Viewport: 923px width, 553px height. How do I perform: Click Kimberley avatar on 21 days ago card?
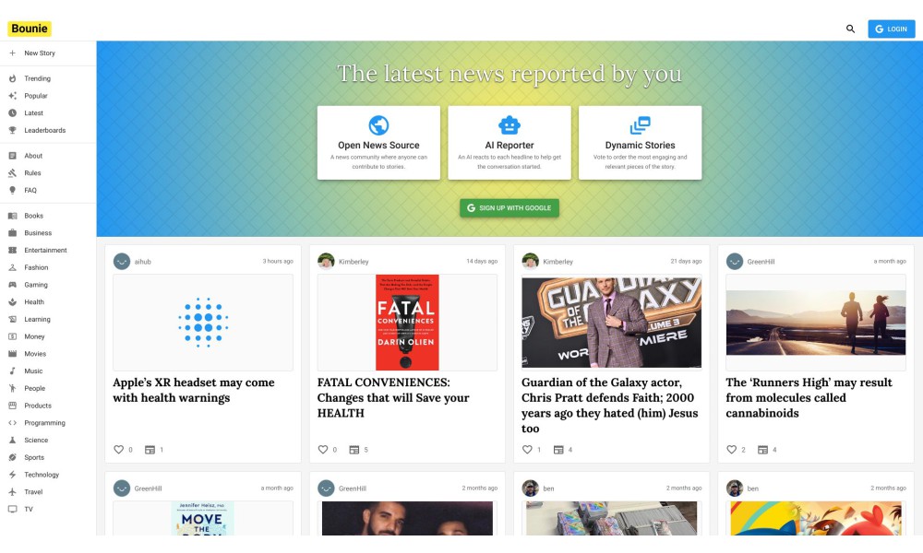tap(531, 261)
